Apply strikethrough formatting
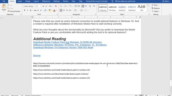172x96 pixels. [x=35, y=10]
